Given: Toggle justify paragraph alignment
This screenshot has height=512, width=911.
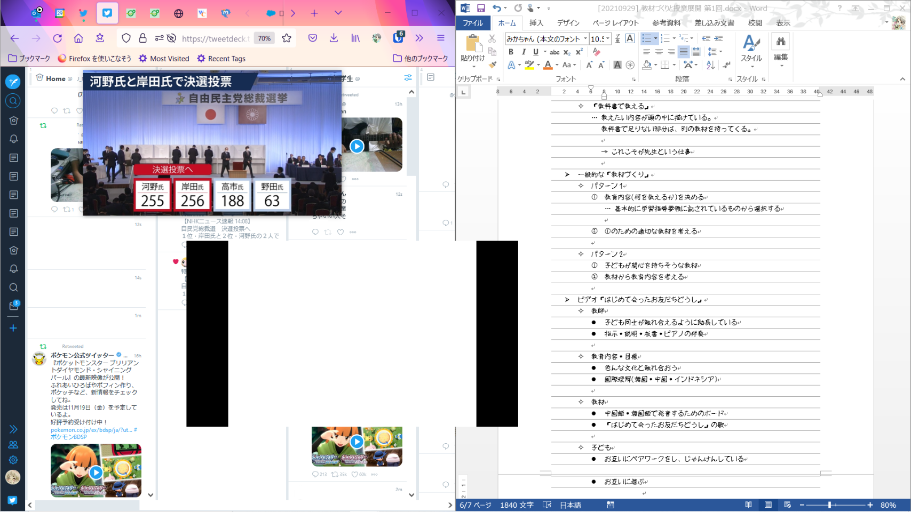Looking at the screenshot, I should (x=684, y=52).
